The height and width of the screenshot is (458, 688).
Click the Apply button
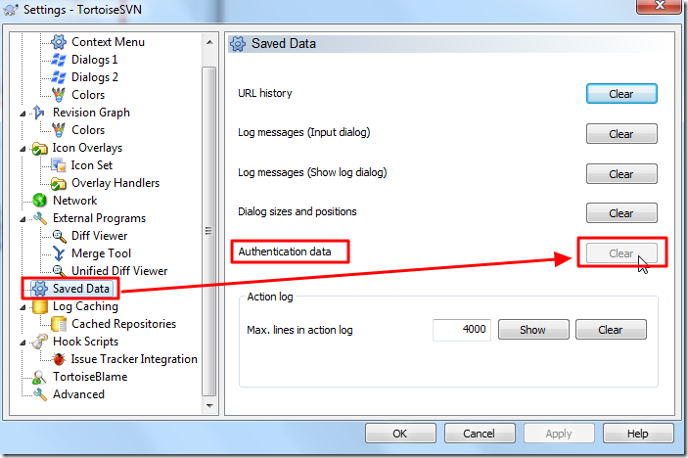(559, 434)
